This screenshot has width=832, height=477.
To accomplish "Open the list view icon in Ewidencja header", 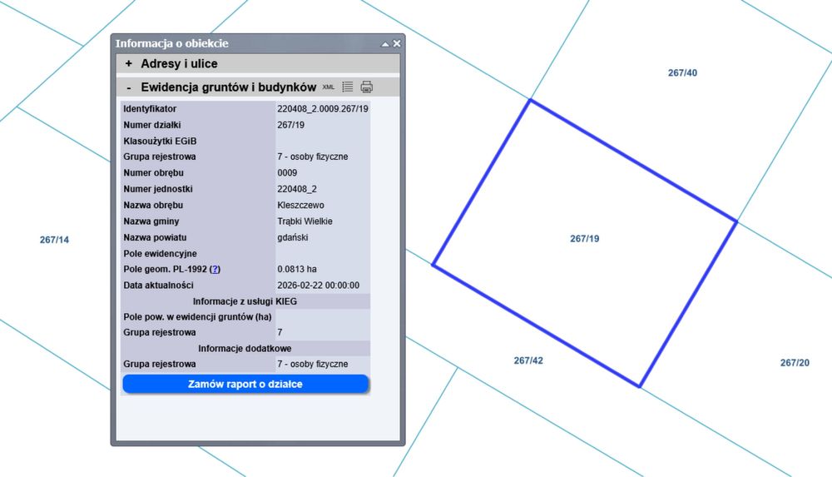I will pyautogui.click(x=348, y=87).
